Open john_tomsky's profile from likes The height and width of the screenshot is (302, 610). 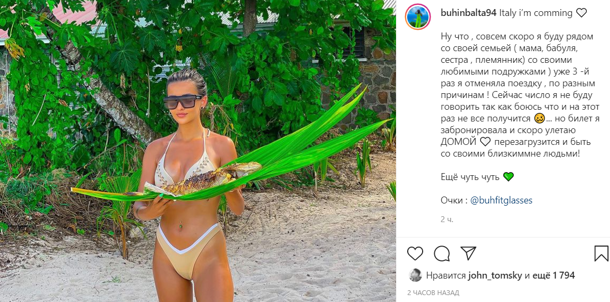click(495, 275)
